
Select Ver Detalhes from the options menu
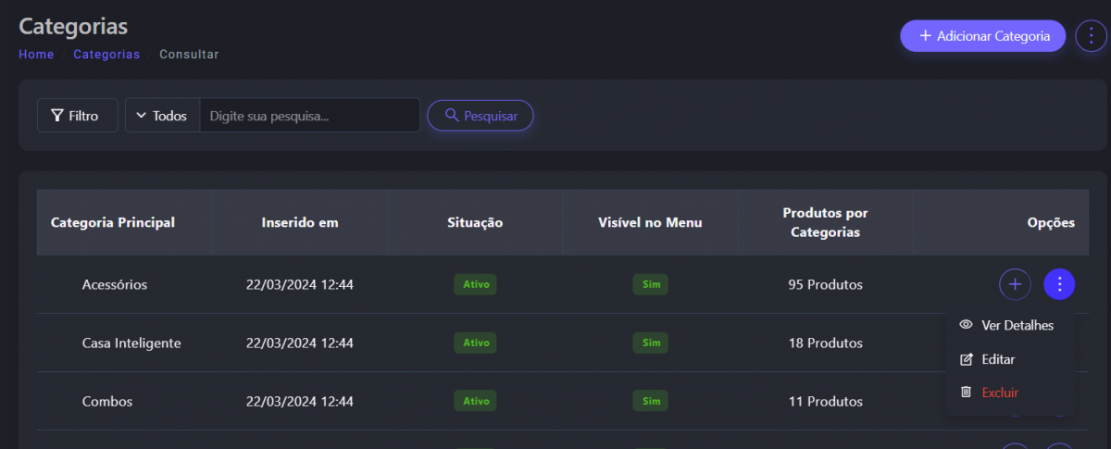coord(1017,325)
